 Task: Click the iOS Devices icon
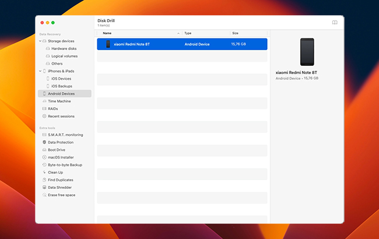click(48, 79)
